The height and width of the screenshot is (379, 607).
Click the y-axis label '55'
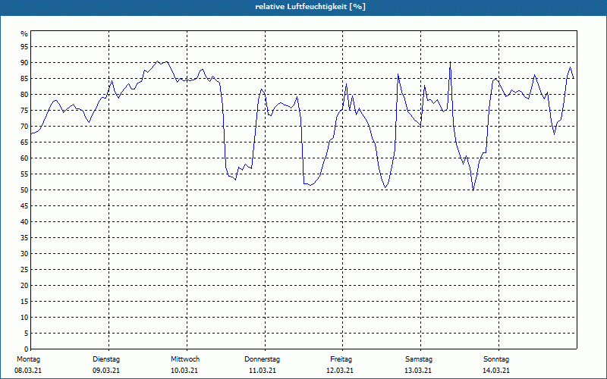point(24,174)
